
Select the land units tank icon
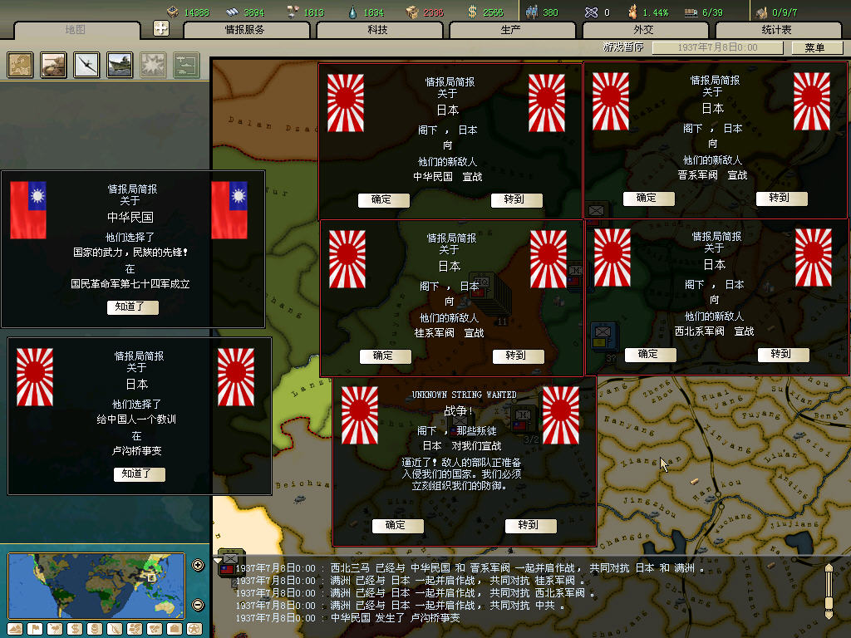coord(54,65)
